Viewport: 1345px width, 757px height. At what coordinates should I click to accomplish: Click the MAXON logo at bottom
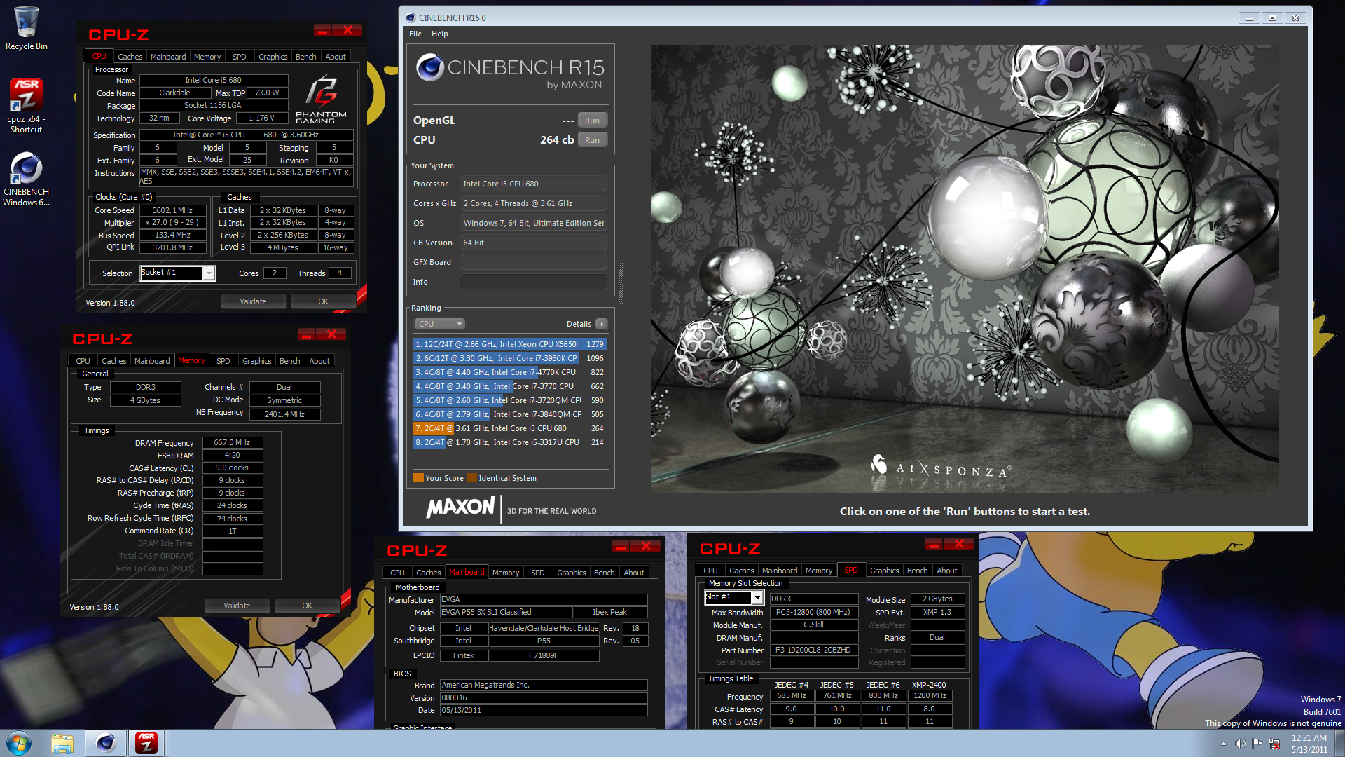(460, 507)
